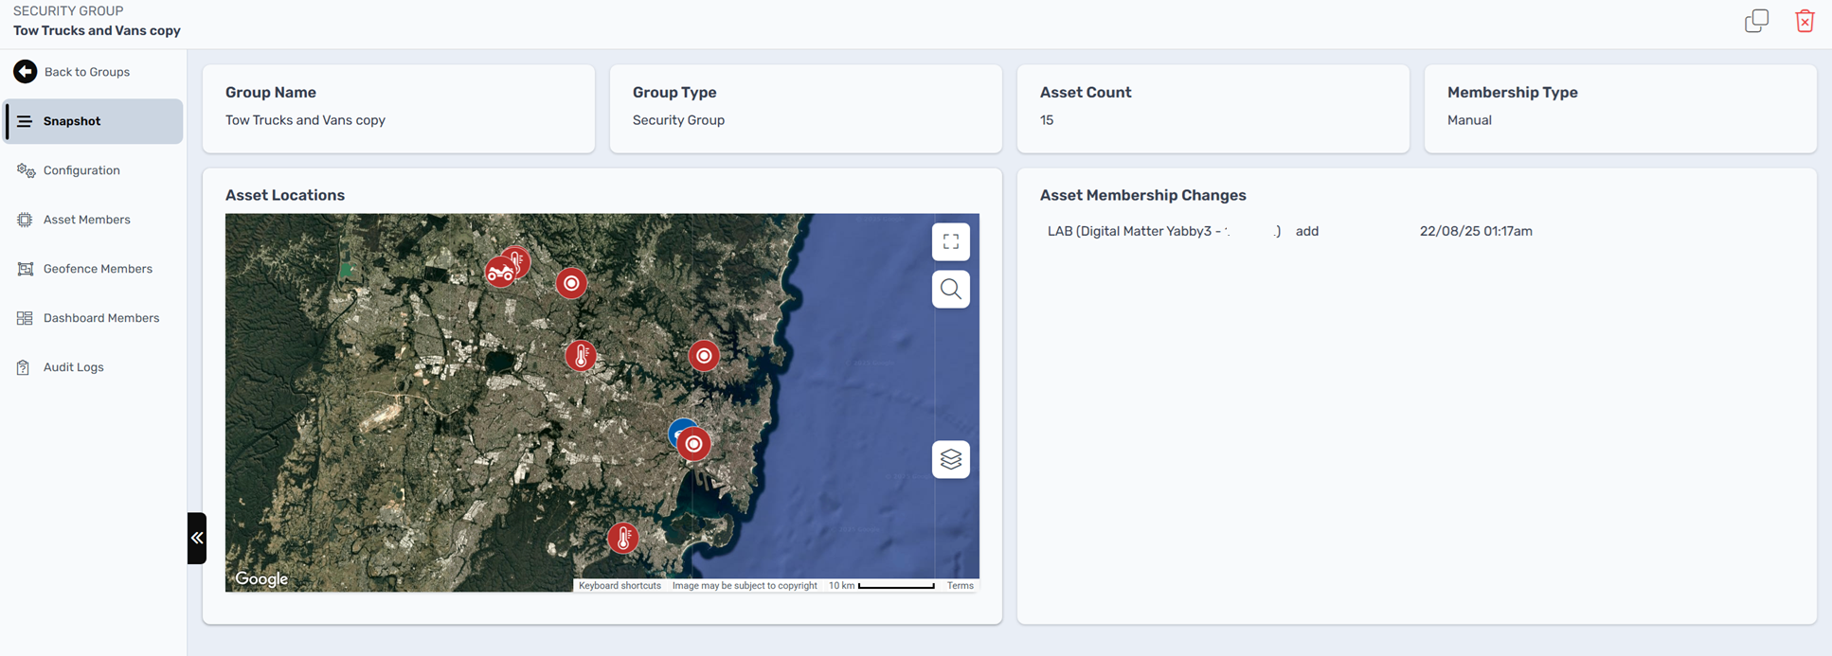1832x656 pixels.
Task: Click the Geofence Members icon
Action: pyautogui.click(x=26, y=269)
